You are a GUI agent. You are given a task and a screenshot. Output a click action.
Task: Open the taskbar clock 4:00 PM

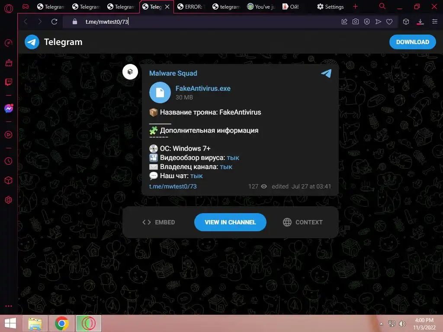coord(424,323)
